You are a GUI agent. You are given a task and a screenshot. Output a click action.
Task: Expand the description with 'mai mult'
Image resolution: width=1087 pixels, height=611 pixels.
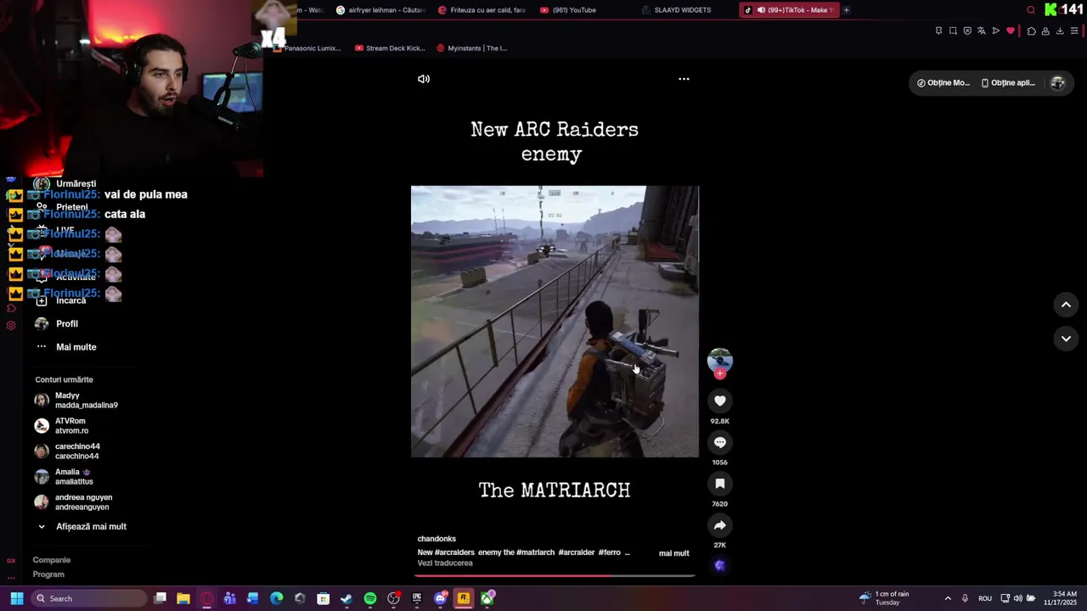tap(674, 553)
